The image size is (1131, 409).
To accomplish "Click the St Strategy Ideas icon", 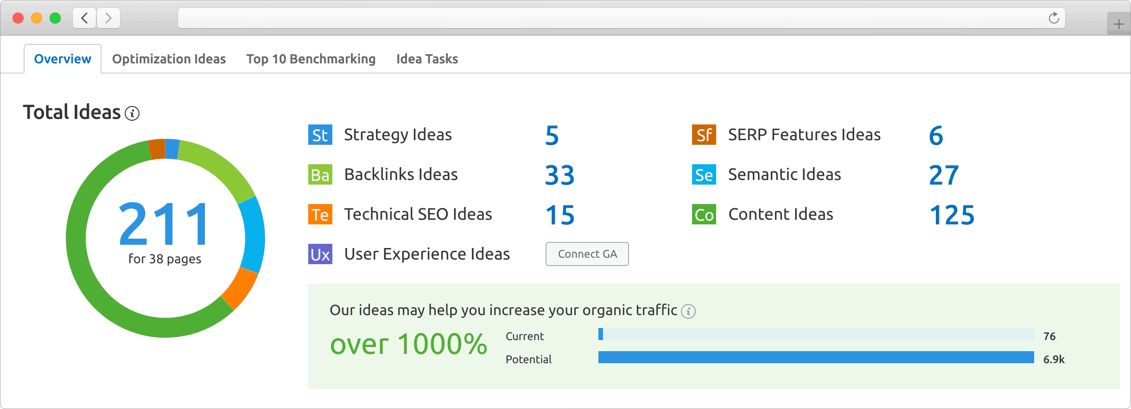I will coord(320,135).
